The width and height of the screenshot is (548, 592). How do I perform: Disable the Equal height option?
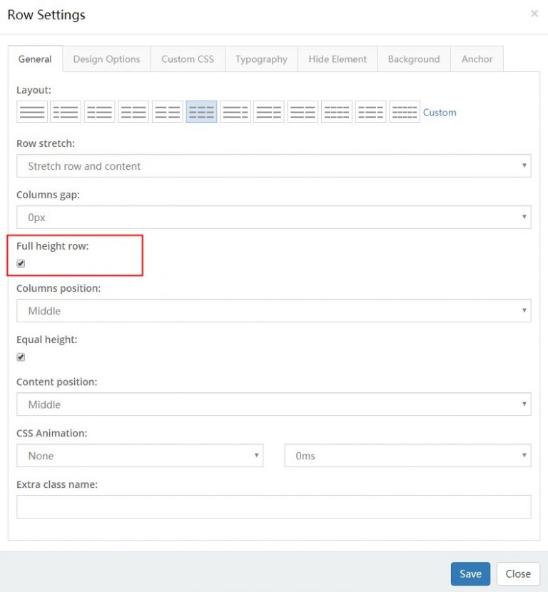(x=21, y=357)
